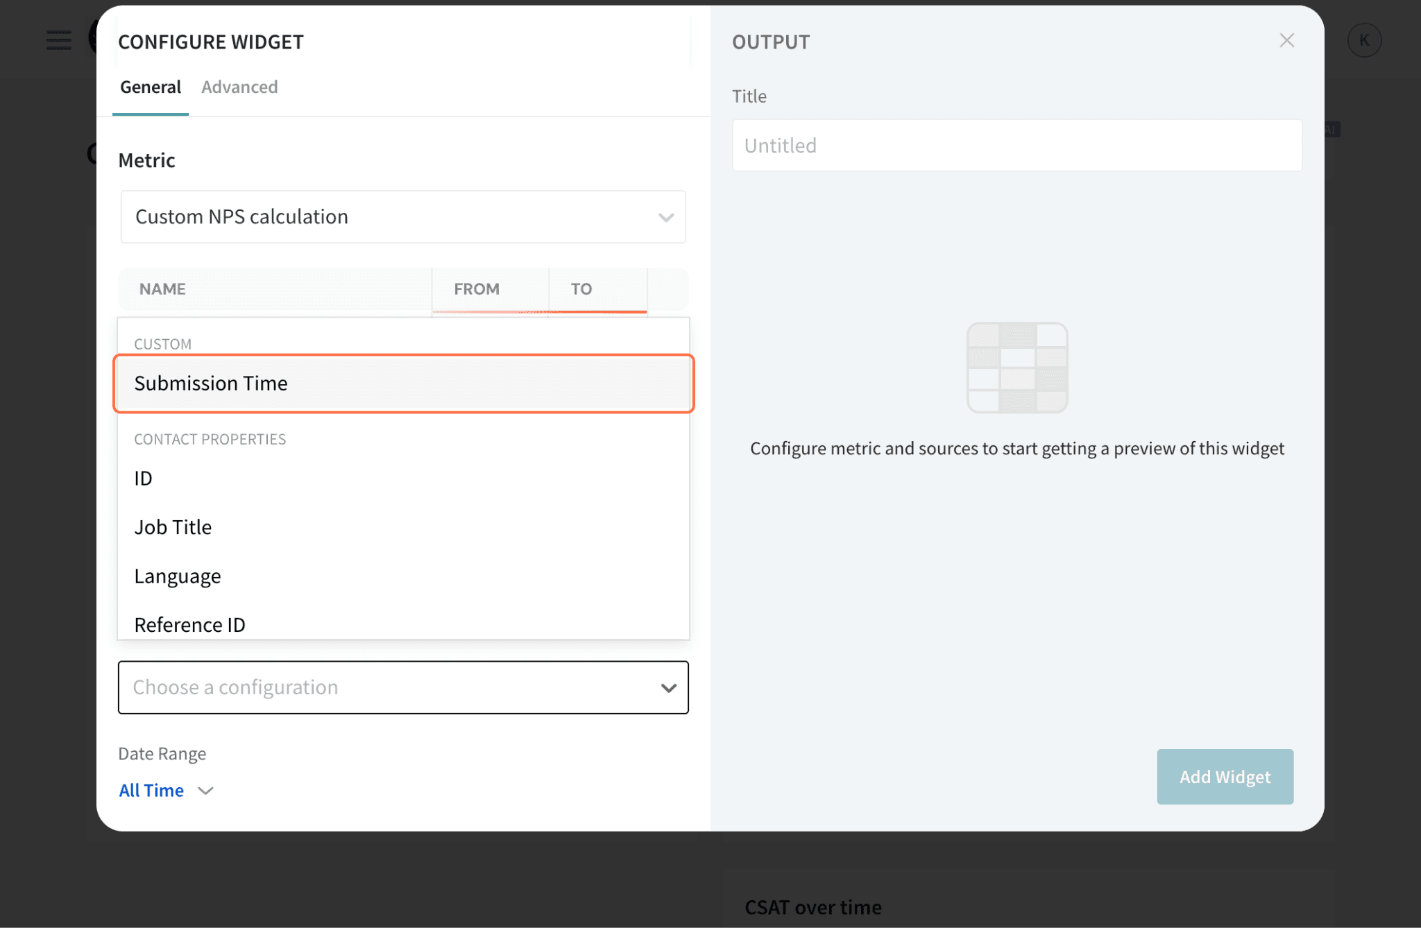Image resolution: width=1421 pixels, height=928 pixels.
Task: Click the NAME column header
Action: (162, 289)
